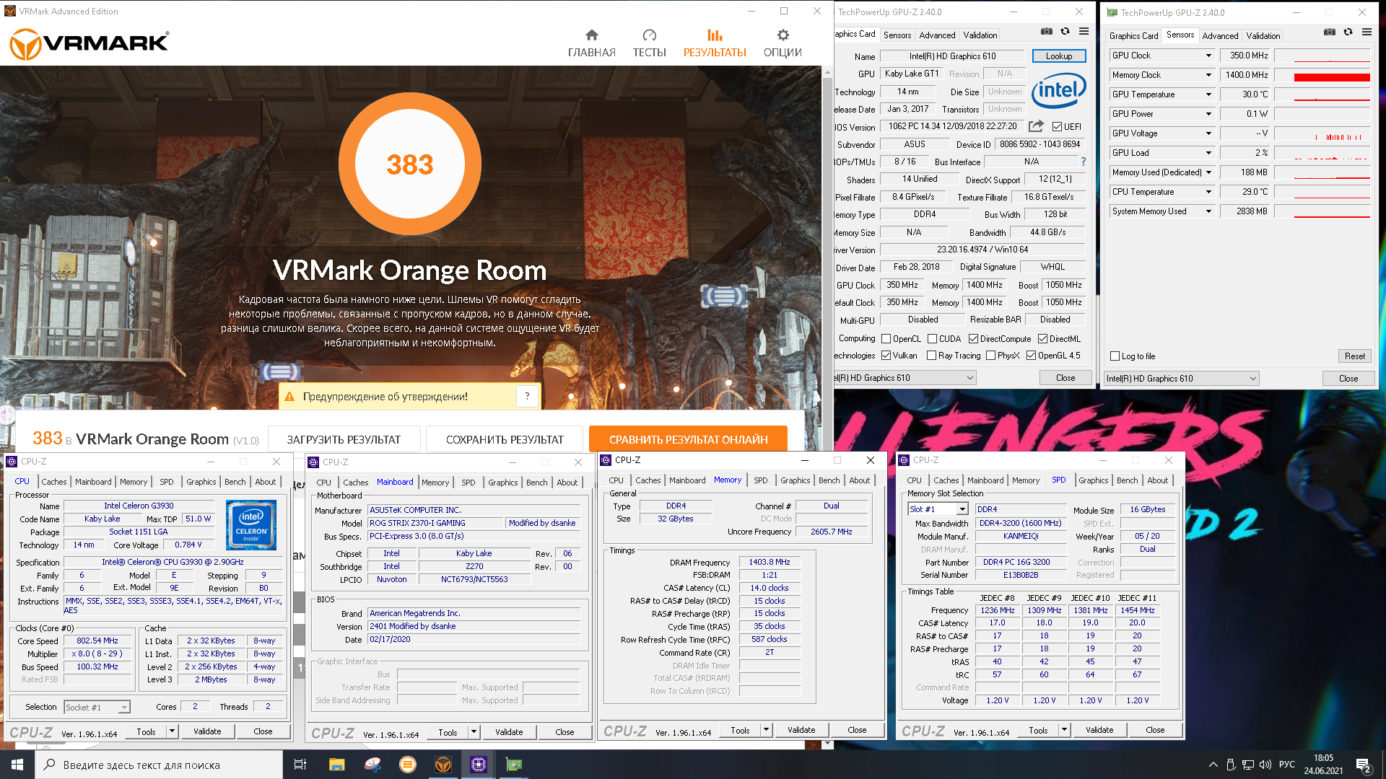The image size is (1386, 779).
Task: Click the volume speaker tray icon
Action: [x=1265, y=765]
